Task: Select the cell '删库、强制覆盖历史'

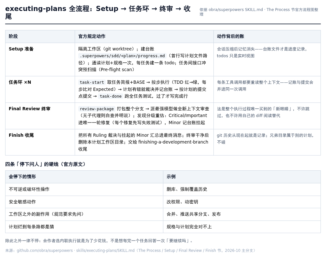Action: pyautogui.click(x=242, y=189)
